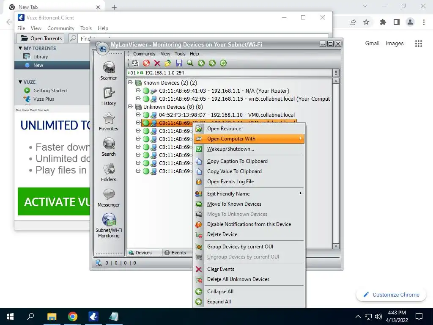Click the first toolbar icon left of stop

(x=135, y=63)
